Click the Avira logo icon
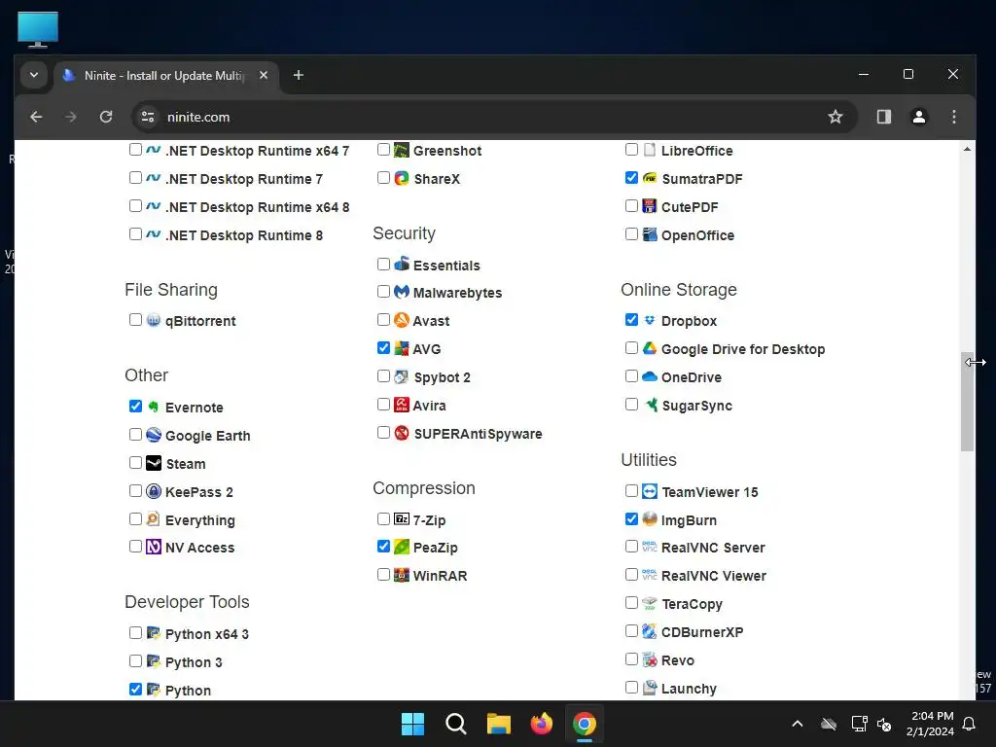The width and height of the screenshot is (996, 747). 402,405
